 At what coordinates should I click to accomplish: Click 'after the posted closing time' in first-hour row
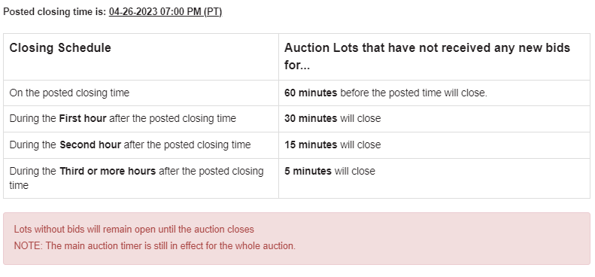(x=173, y=118)
